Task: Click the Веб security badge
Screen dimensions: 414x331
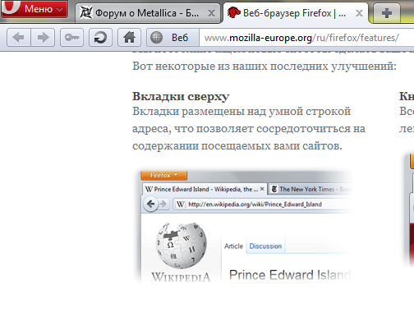Action: point(172,38)
